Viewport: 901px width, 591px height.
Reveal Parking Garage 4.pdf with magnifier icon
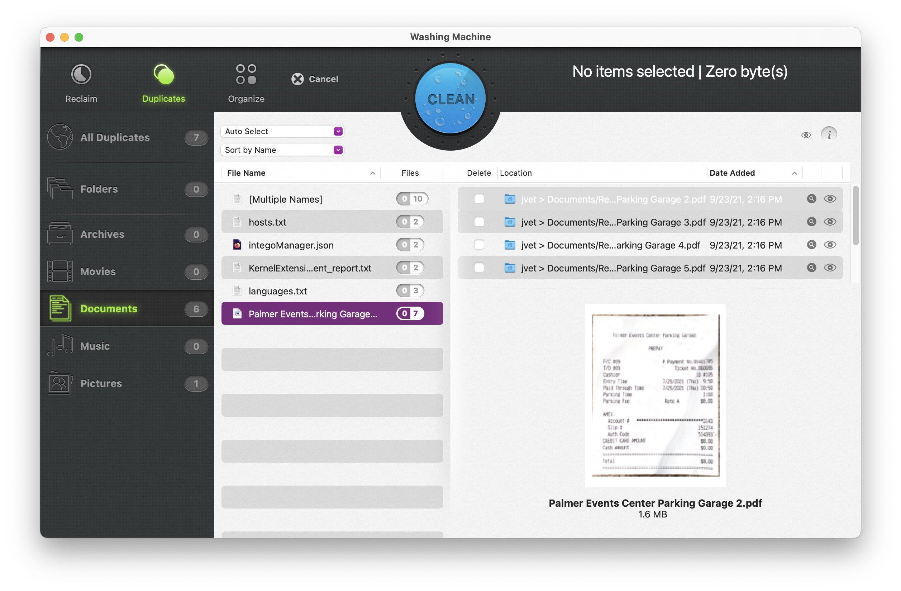click(811, 245)
